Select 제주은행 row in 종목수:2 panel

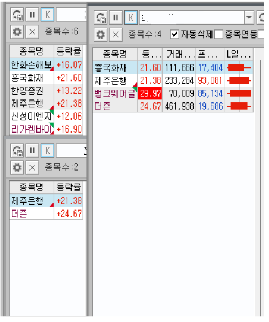(46, 201)
